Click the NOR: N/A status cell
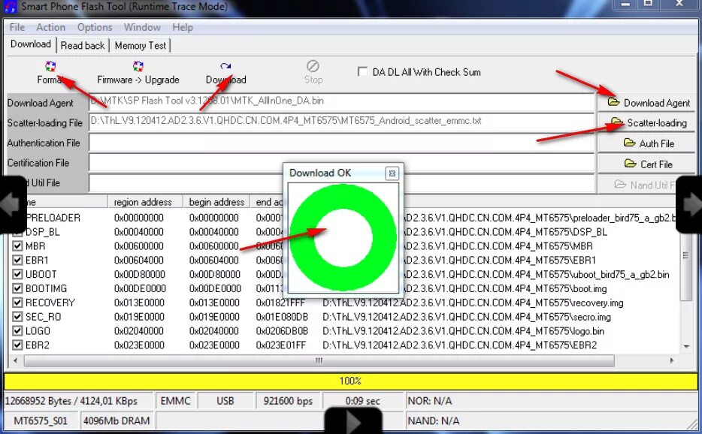Image resolution: width=702 pixels, height=434 pixels. point(551,401)
